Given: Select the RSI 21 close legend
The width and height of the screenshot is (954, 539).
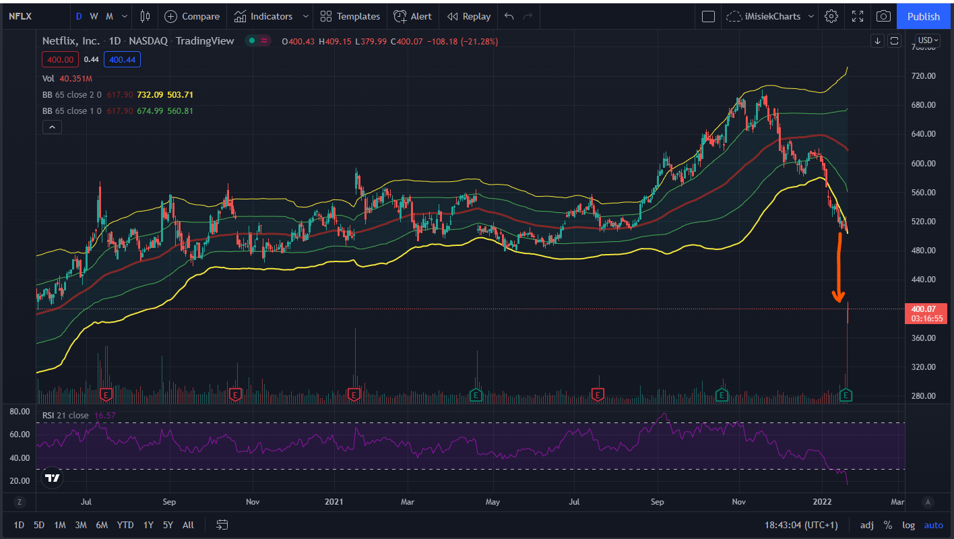Looking at the screenshot, I should [65, 415].
